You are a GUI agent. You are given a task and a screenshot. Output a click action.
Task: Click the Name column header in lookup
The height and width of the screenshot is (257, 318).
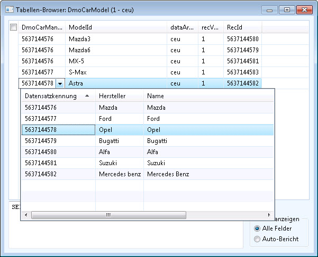tap(208, 96)
